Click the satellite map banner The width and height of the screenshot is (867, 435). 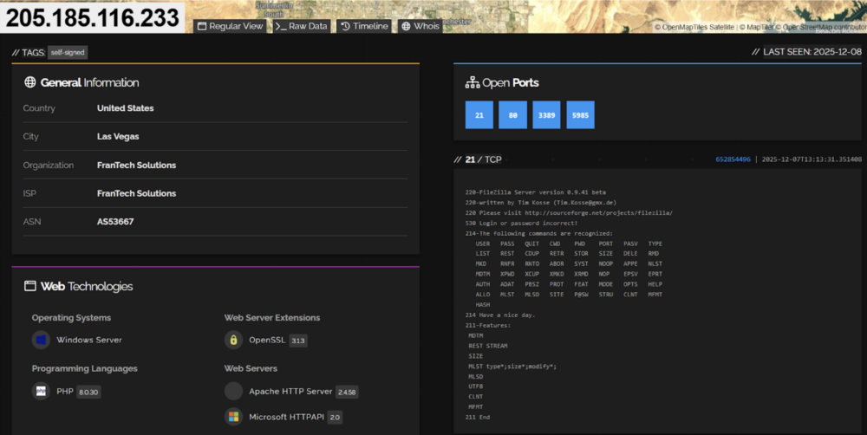click(x=555, y=13)
